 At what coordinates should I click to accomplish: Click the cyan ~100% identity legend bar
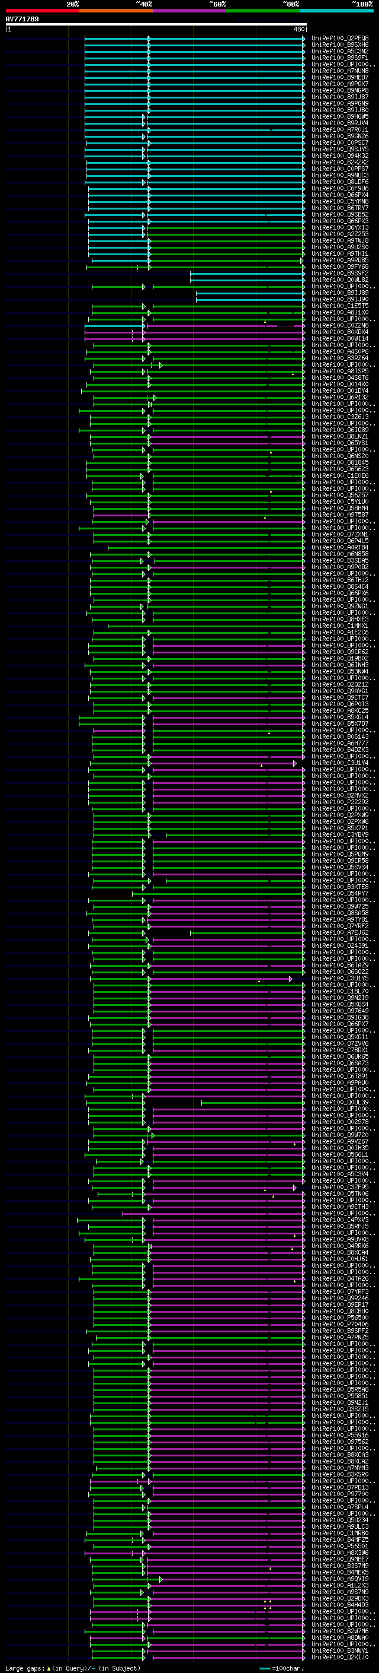click(336, 11)
